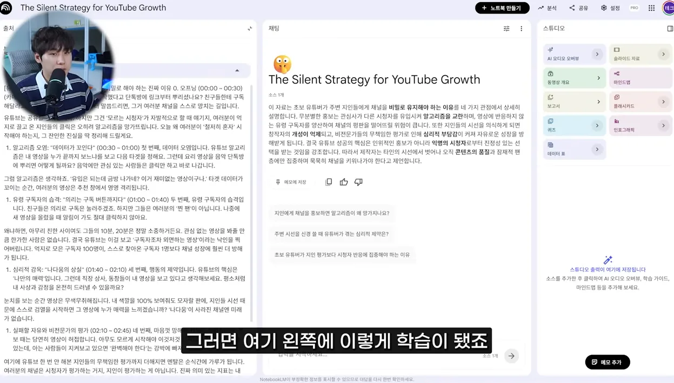
Task: Give the summary a thumbs down
Action: pos(358,182)
